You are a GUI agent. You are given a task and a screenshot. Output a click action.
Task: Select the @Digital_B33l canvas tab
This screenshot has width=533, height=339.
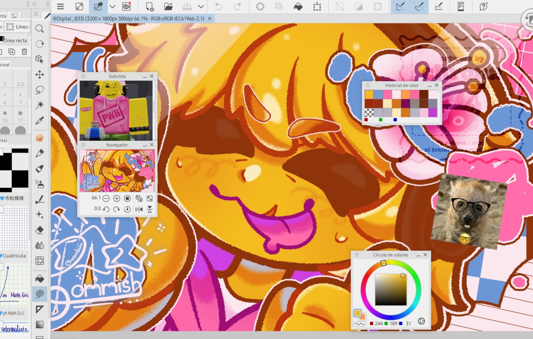tap(128, 19)
